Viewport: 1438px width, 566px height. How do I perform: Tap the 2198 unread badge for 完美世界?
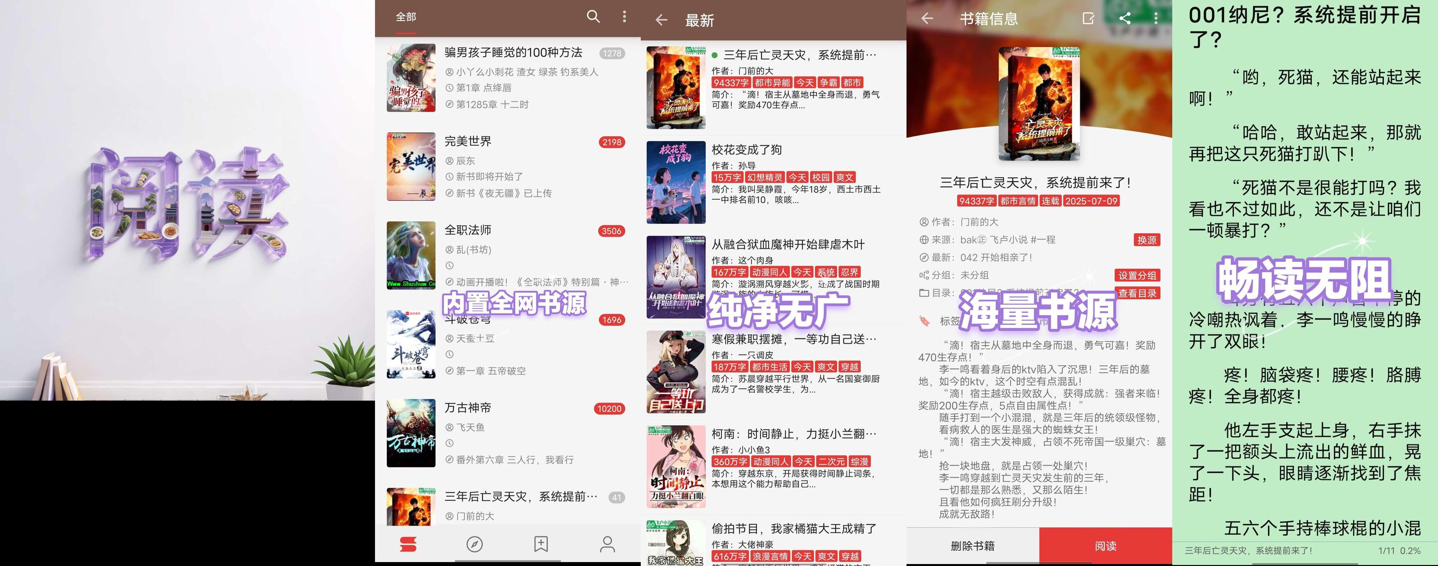(x=612, y=142)
